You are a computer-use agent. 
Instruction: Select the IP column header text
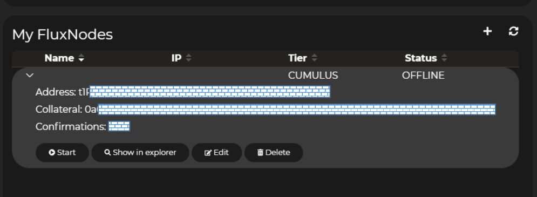tap(176, 58)
